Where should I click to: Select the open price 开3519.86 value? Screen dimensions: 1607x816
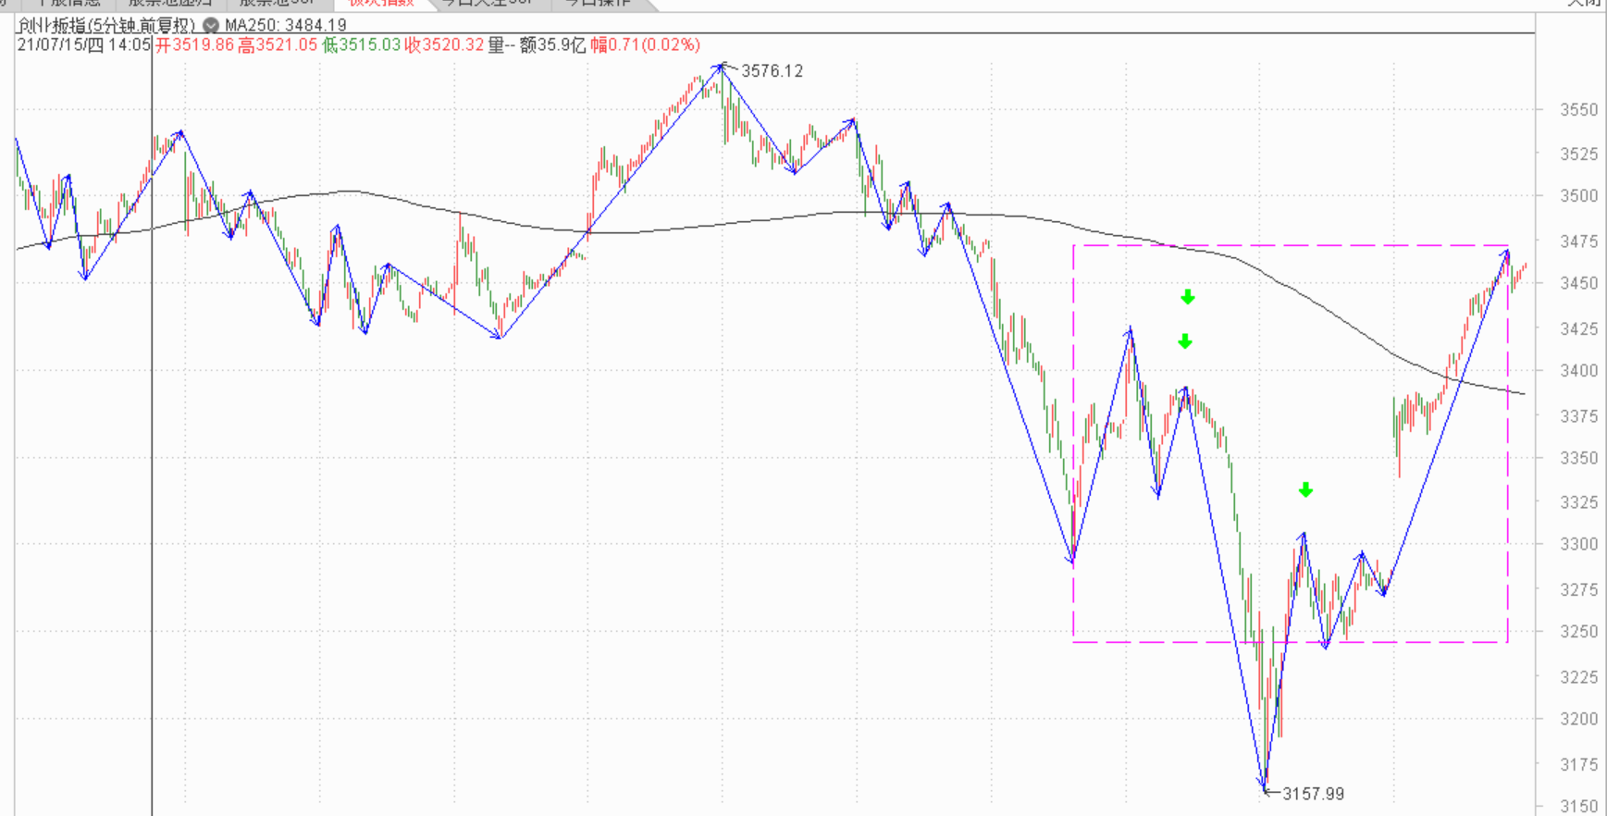(194, 44)
